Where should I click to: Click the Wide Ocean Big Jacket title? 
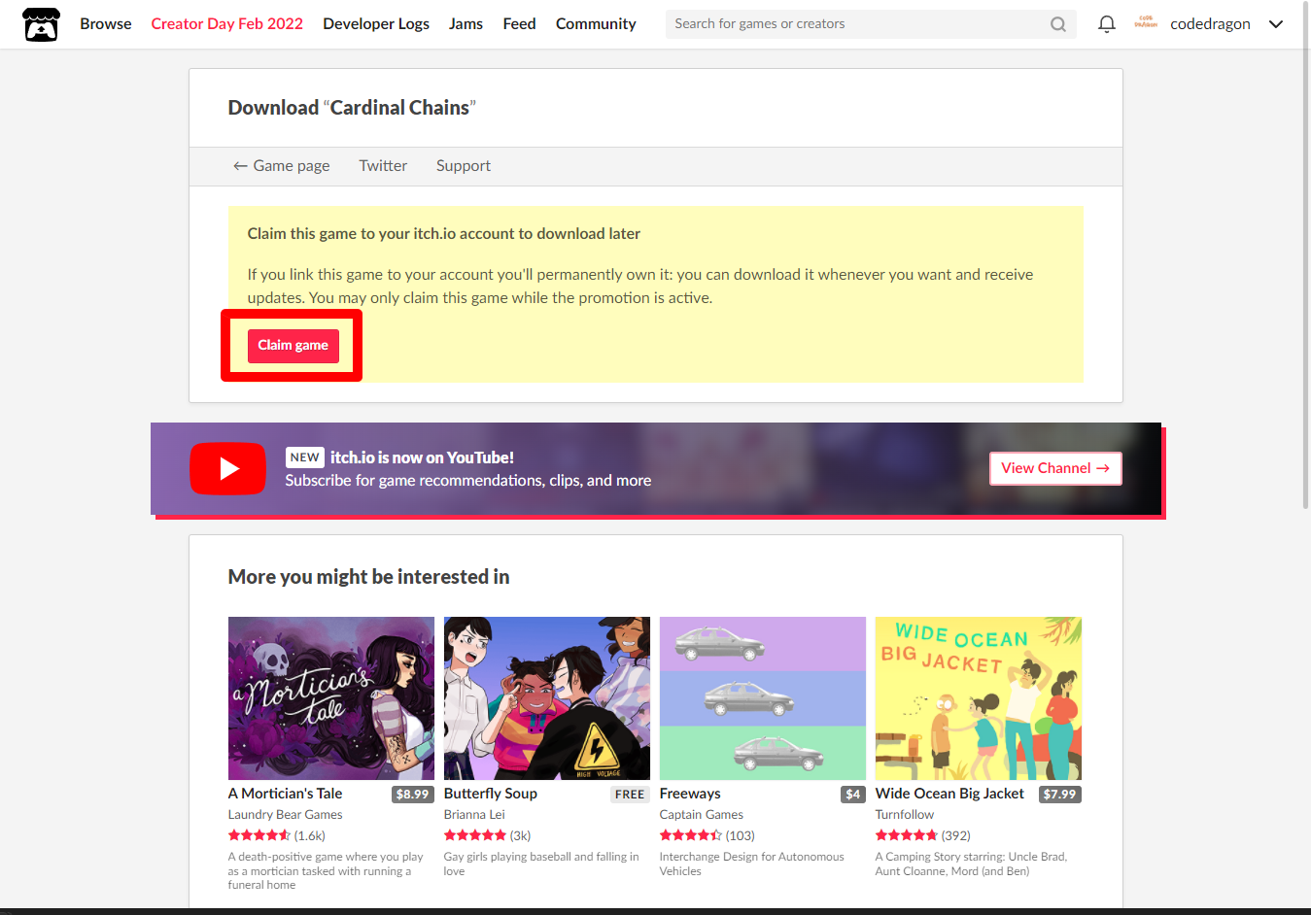pos(949,794)
